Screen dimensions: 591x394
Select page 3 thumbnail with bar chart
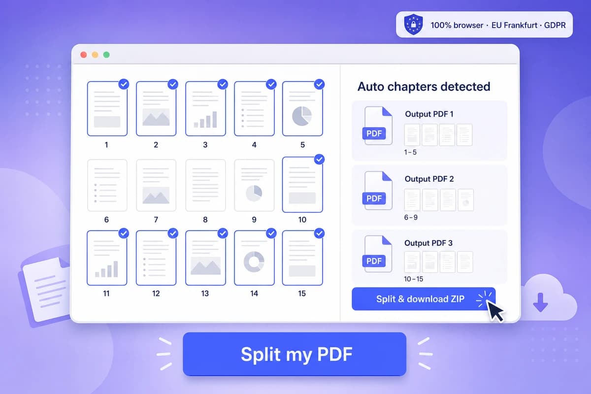[205, 109]
